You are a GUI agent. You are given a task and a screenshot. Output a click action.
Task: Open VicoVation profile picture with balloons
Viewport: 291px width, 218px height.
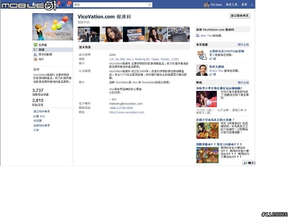click(53, 27)
